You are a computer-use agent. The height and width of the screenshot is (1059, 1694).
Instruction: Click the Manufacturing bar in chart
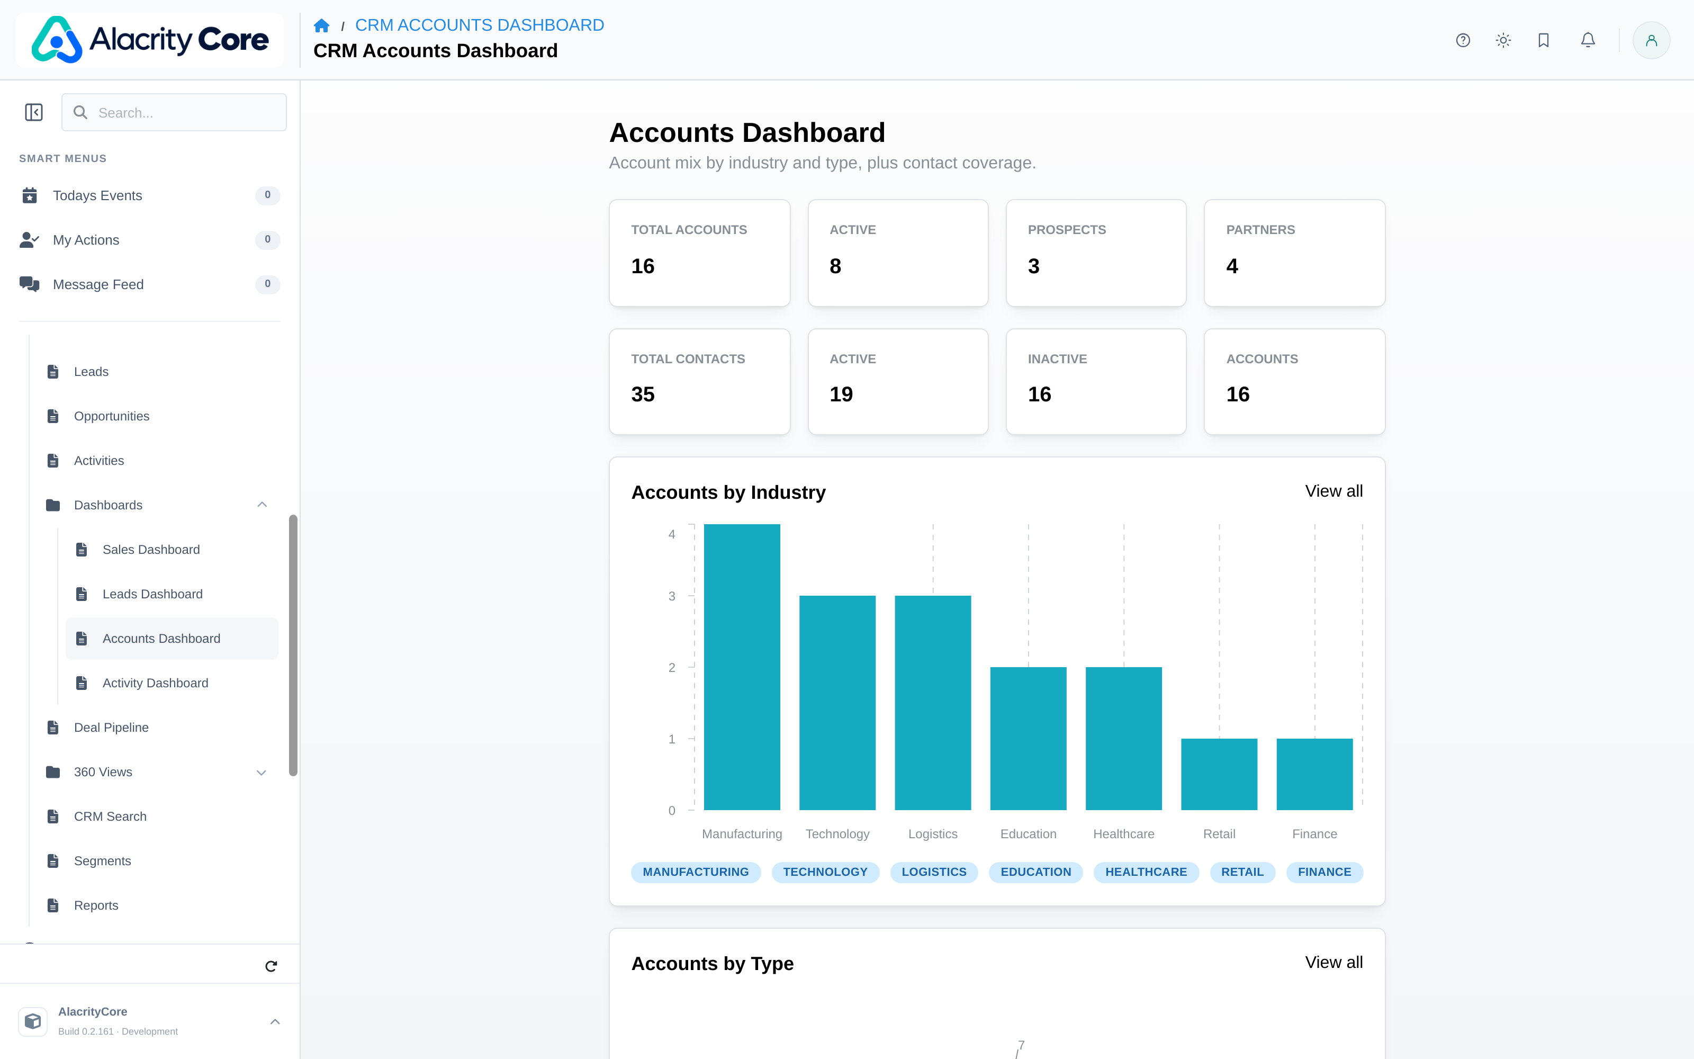[x=742, y=667]
